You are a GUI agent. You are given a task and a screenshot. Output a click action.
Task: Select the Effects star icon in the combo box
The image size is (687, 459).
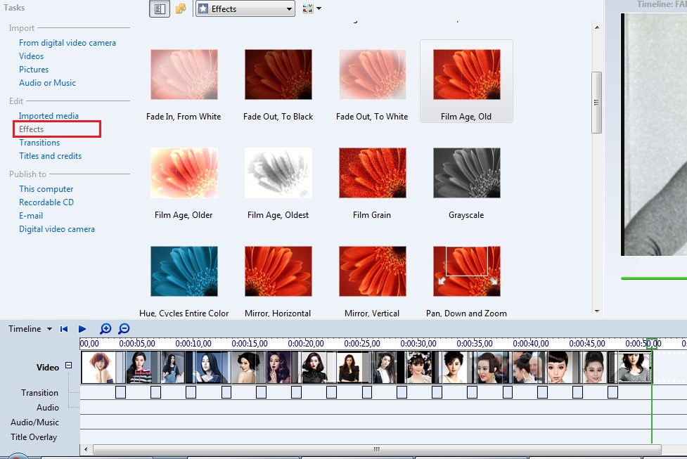click(202, 8)
